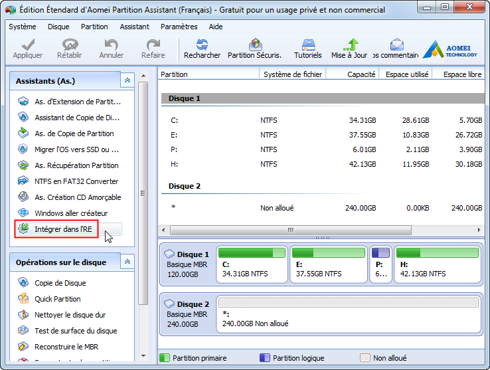The width and height of the screenshot is (490, 370).
Task: Sort by the Système de fichier column header
Action: 293,74
